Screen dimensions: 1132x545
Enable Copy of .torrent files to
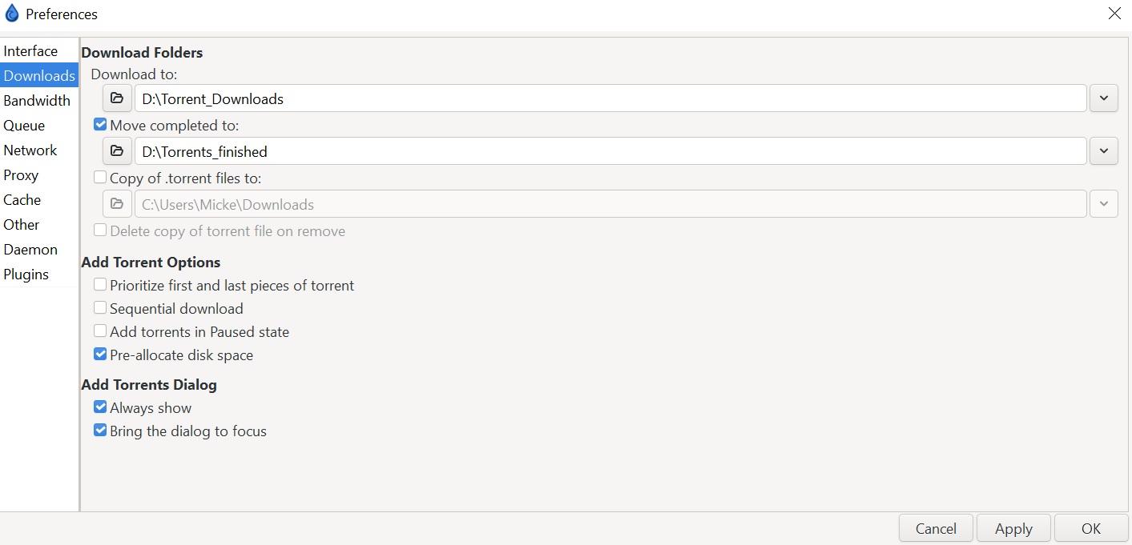click(100, 178)
